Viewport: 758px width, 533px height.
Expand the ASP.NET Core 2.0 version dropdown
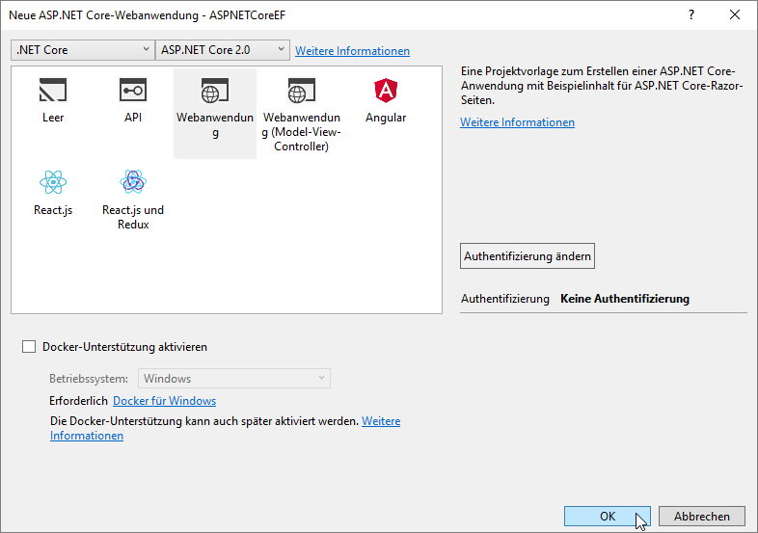(223, 50)
